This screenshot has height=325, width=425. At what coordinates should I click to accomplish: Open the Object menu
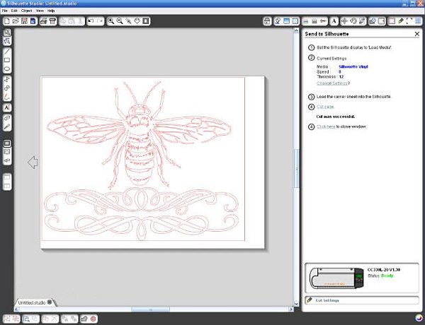click(x=26, y=11)
